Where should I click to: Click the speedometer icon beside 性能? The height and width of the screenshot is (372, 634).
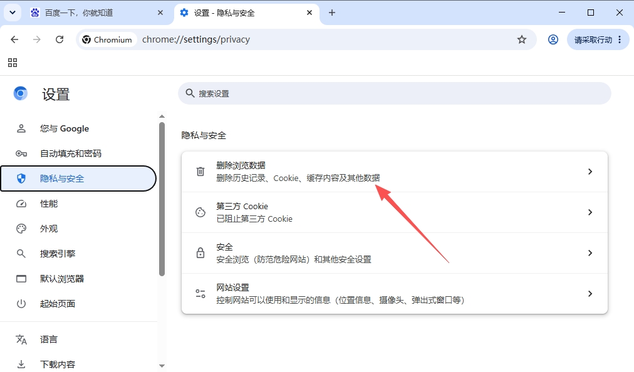[21, 204]
